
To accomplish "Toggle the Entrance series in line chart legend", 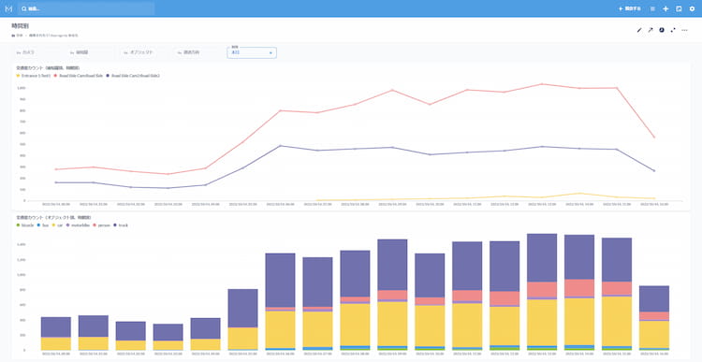I will pos(34,76).
